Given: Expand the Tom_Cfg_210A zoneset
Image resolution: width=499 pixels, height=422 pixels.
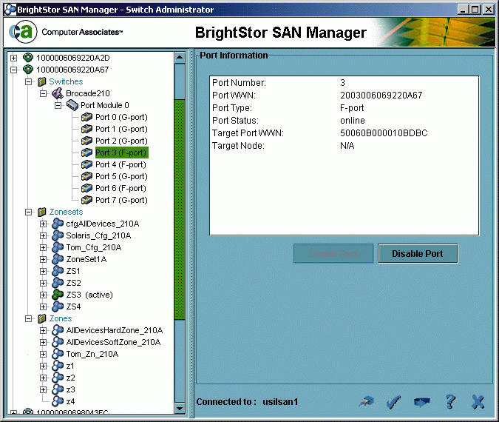Looking at the screenshot, I should 43,248.
